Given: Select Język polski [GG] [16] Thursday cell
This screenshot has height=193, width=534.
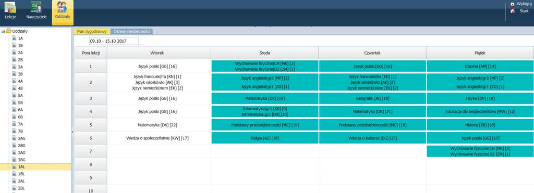Looking at the screenshot, I should coord(372,66).
